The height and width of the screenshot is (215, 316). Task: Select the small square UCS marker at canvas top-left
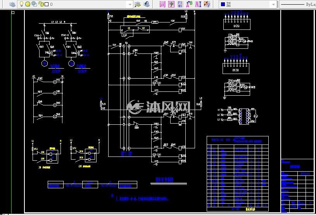(x=13, y=12)
